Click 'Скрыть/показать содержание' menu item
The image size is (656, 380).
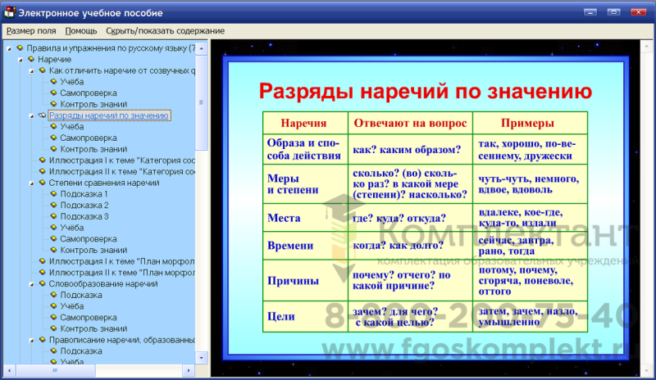(x=166, y=31)
